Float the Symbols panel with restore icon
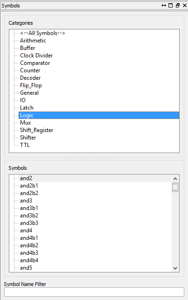 click(x=178, y=6)
